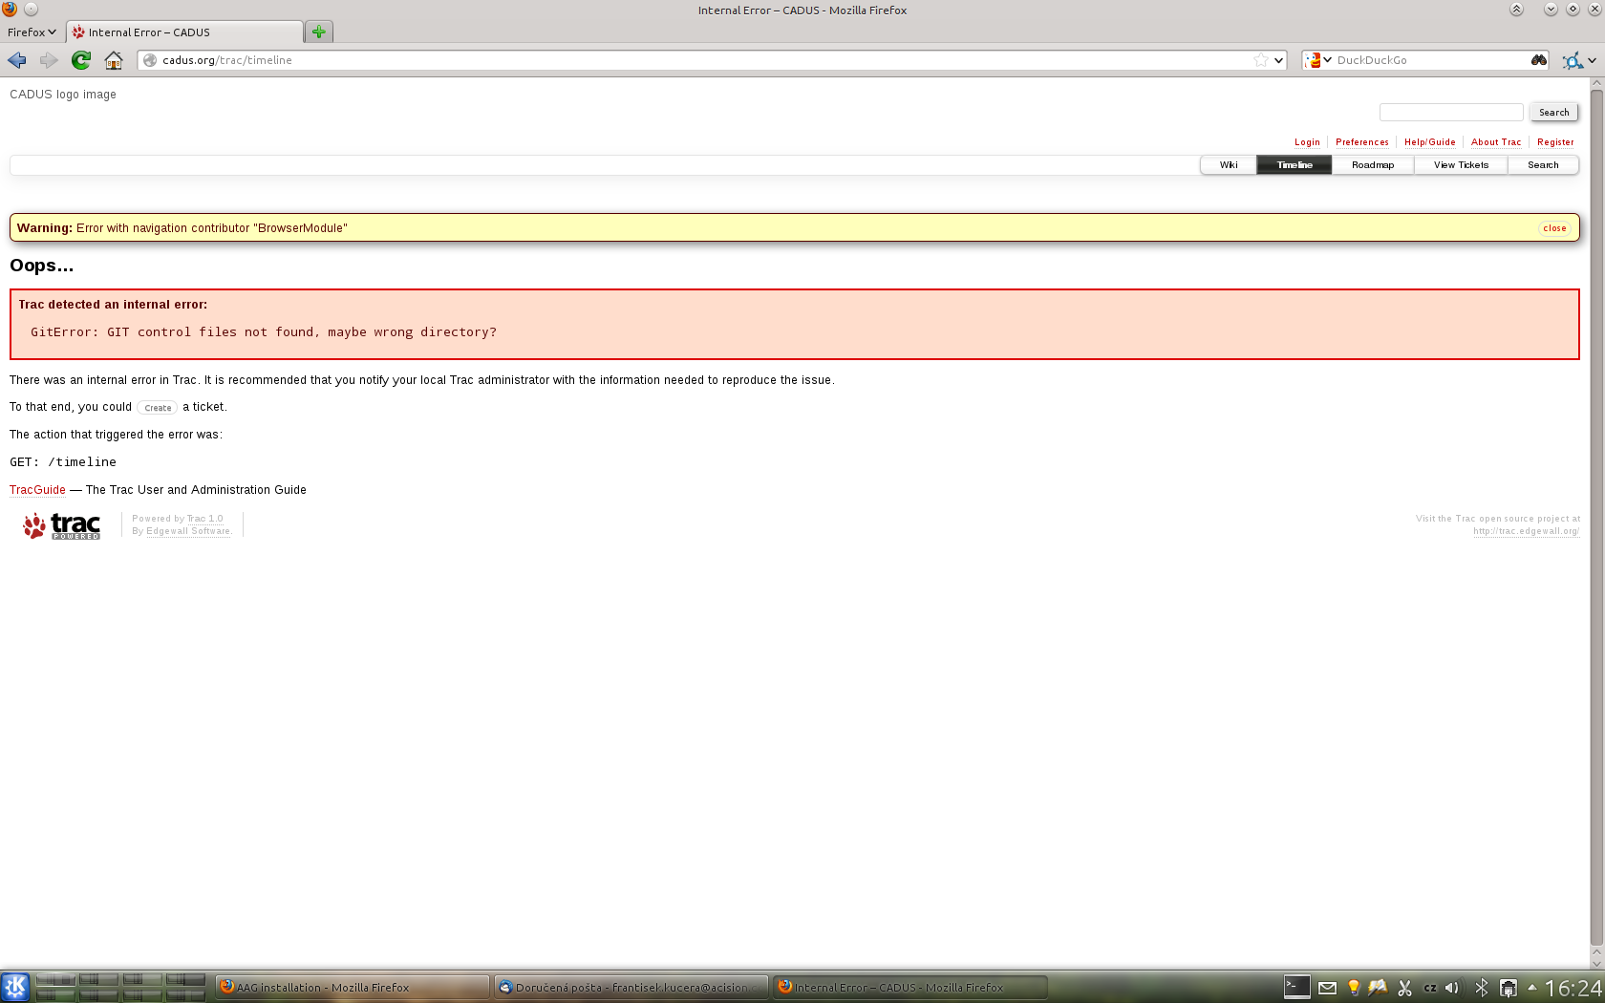
Task: Open the Roadmap navigation tab
Action: [1373, 165]
